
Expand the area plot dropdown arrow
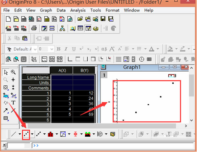(x=94, y=134)
